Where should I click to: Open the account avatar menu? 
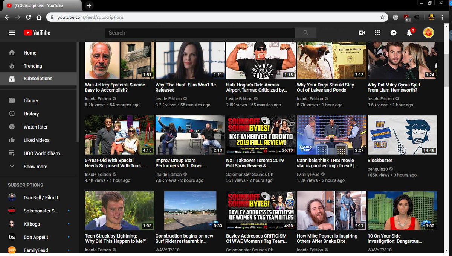point(428,33)
